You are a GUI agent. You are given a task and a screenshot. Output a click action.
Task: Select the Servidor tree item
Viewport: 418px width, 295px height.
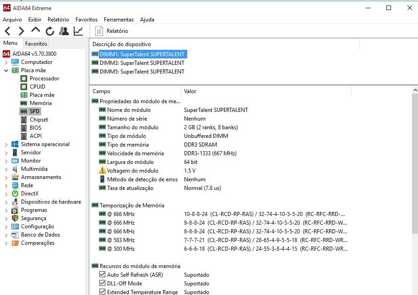(31, 153)
